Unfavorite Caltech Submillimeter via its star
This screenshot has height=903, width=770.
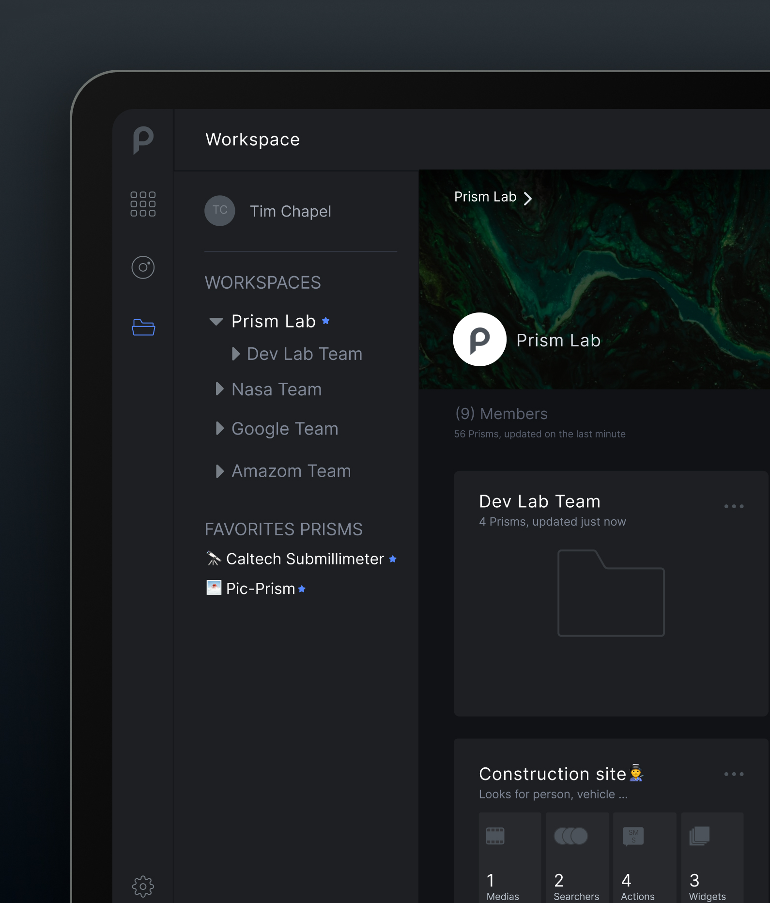coord(393,559)
